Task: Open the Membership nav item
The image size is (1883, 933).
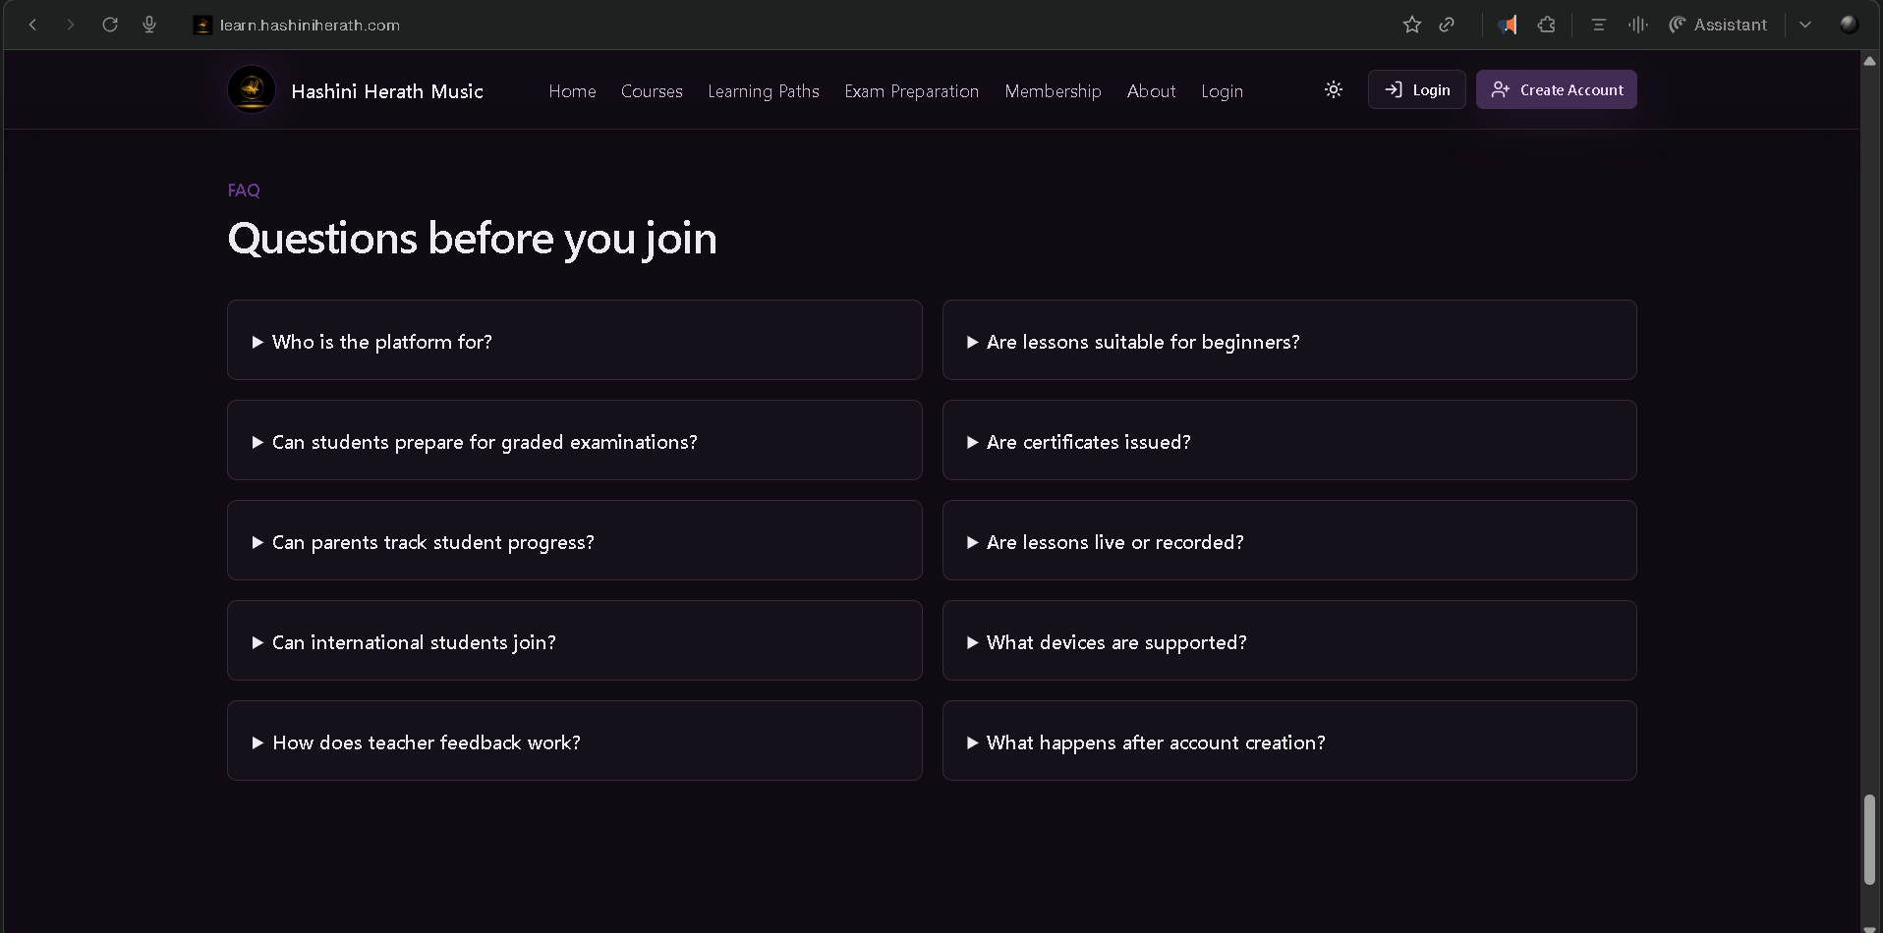Action: pos(1053,90)
